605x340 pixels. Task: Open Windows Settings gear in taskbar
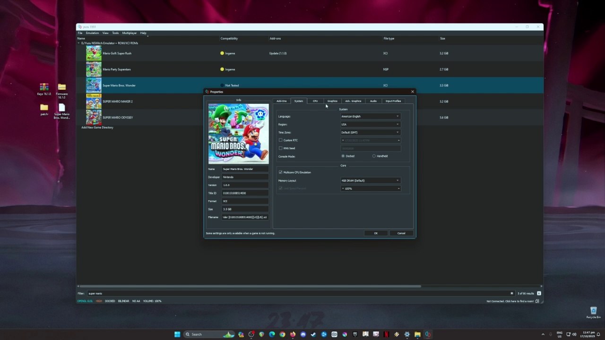click(x=407, y=334)
